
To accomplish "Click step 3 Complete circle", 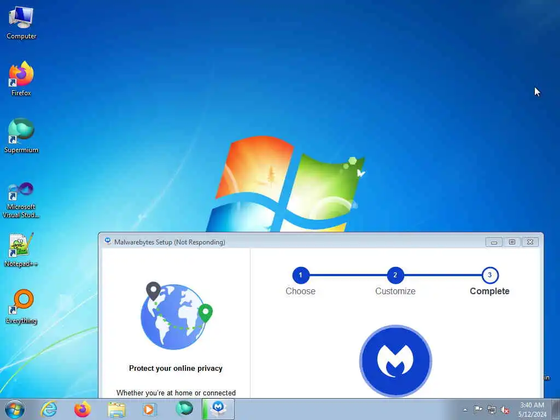I will 489,275.
